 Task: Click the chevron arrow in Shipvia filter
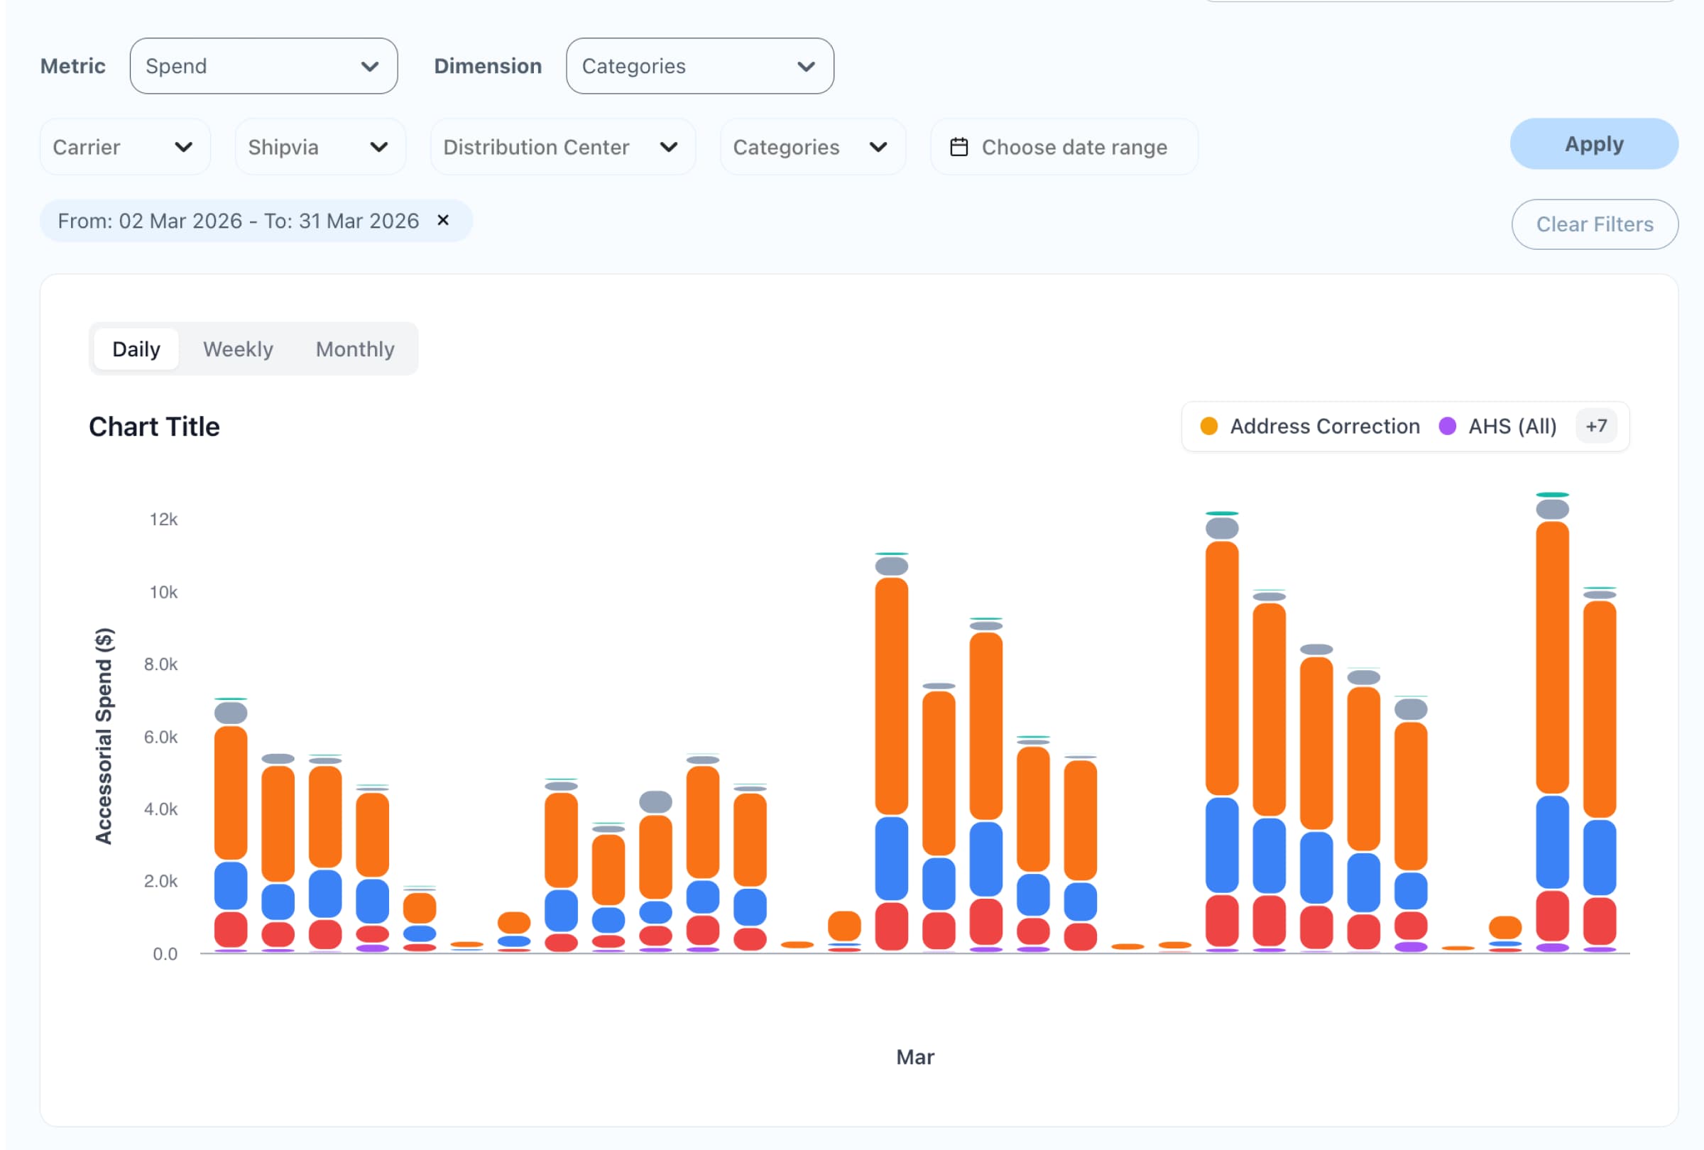click(379, 148)
